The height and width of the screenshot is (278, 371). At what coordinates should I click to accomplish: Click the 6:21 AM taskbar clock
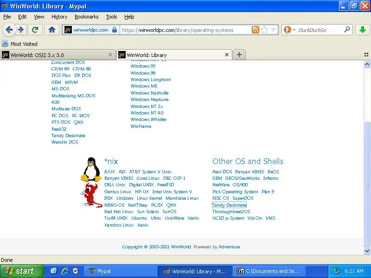point(354,271)
